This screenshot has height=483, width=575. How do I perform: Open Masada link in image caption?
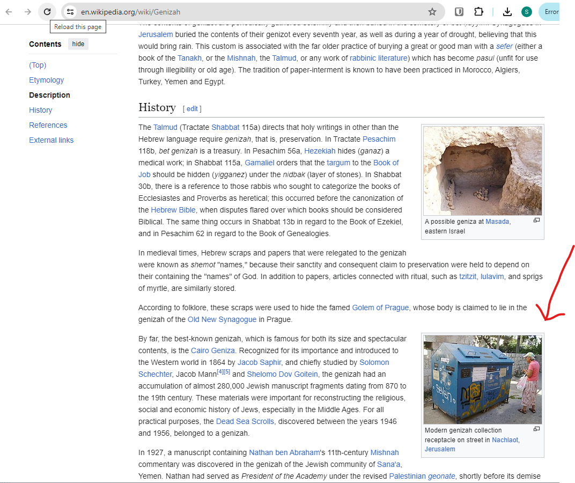(x=497, y=222)
